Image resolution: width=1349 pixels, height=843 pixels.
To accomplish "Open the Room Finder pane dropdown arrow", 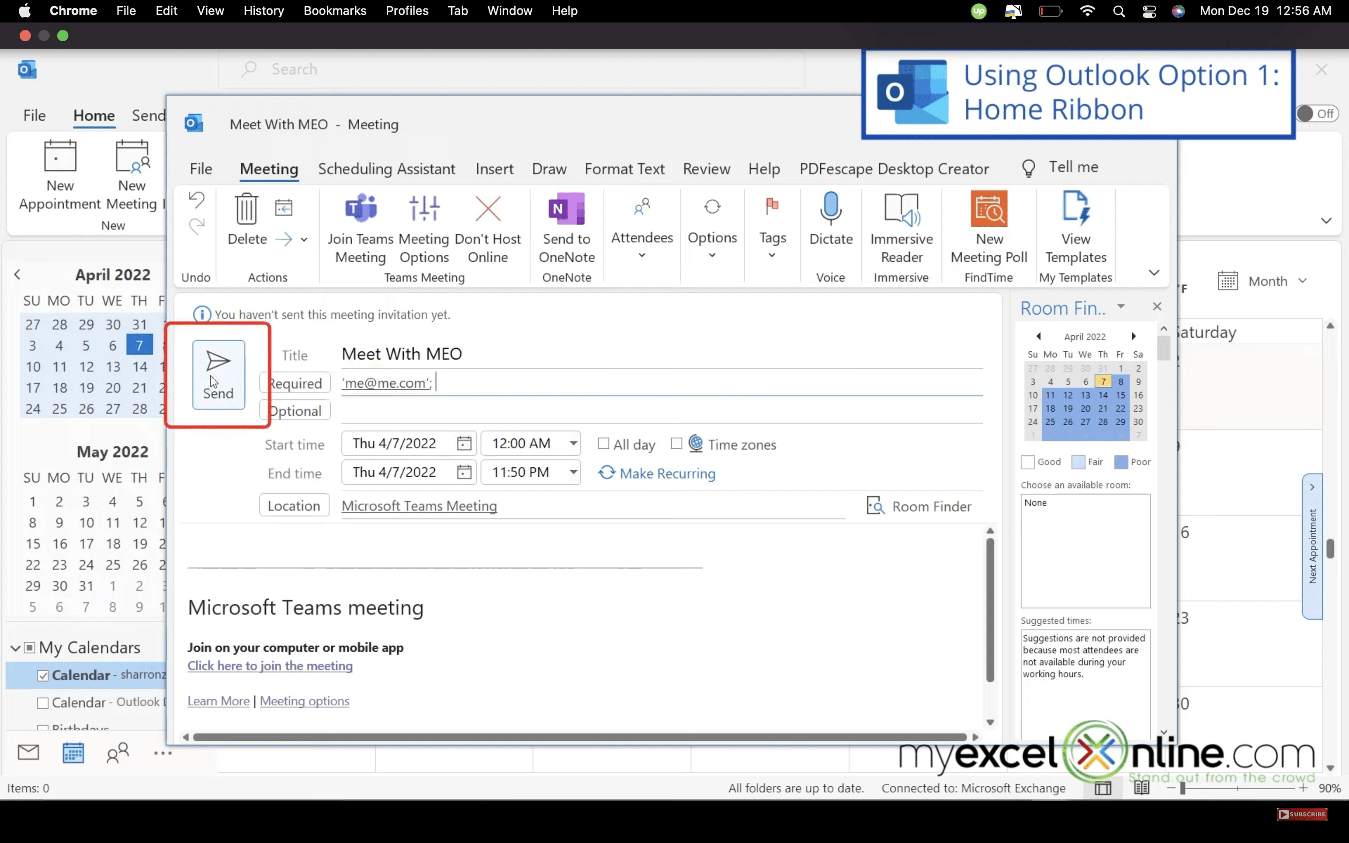I will coord(1120,307).
